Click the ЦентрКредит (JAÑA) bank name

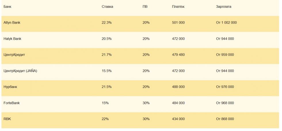click(20, 71)
